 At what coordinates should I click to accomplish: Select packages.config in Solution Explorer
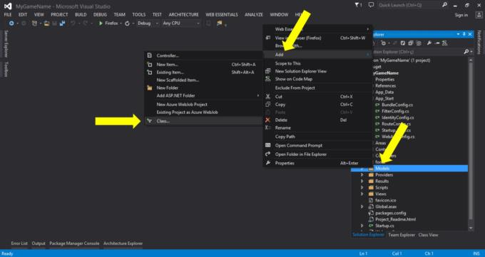pyautogui.click(x=390, y=213)
